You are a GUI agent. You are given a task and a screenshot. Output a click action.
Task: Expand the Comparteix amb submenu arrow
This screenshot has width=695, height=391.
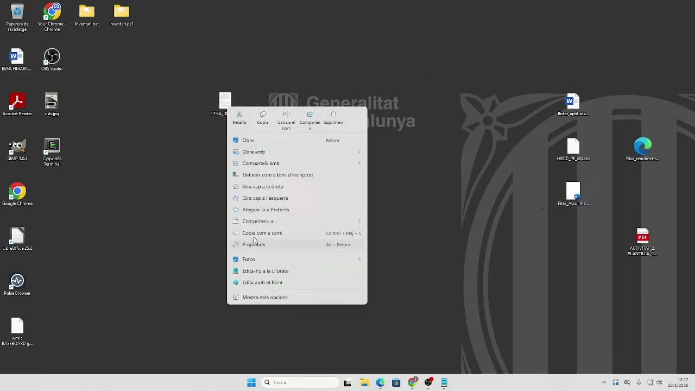[x=359, y=163]
